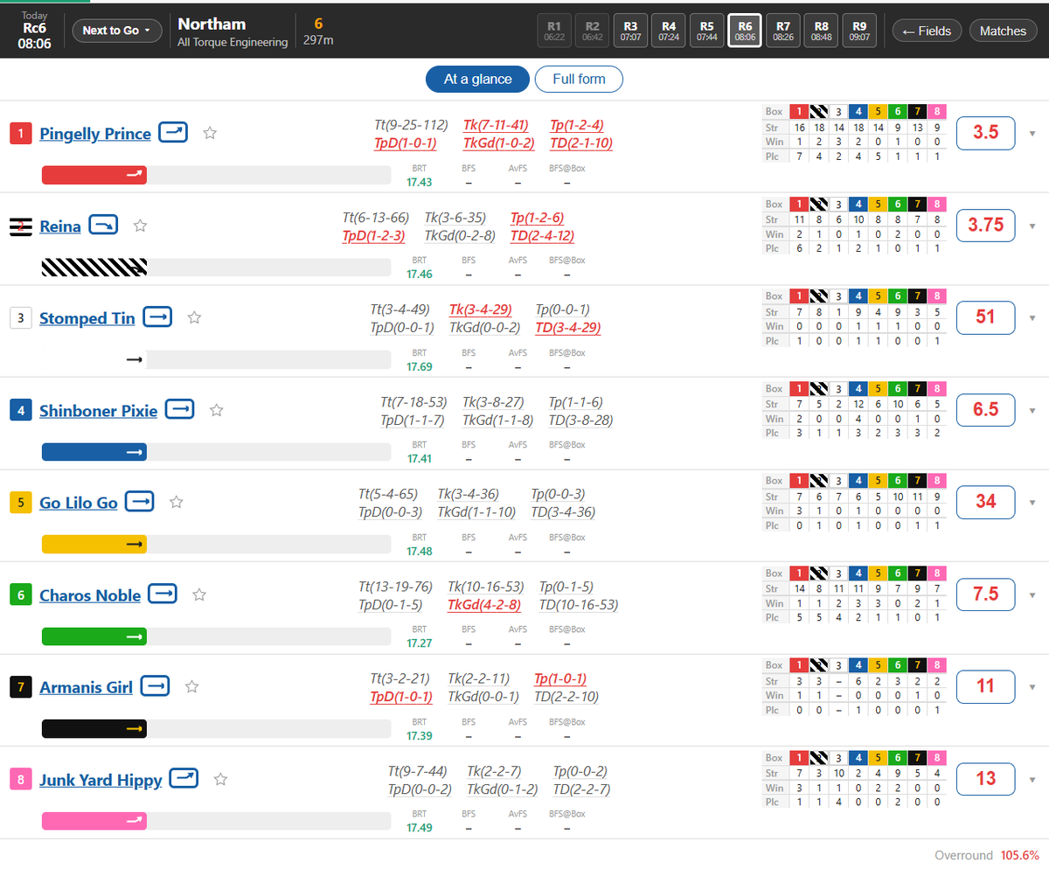Click the black box 7 badge for Armanis Girl

point(20,687)
